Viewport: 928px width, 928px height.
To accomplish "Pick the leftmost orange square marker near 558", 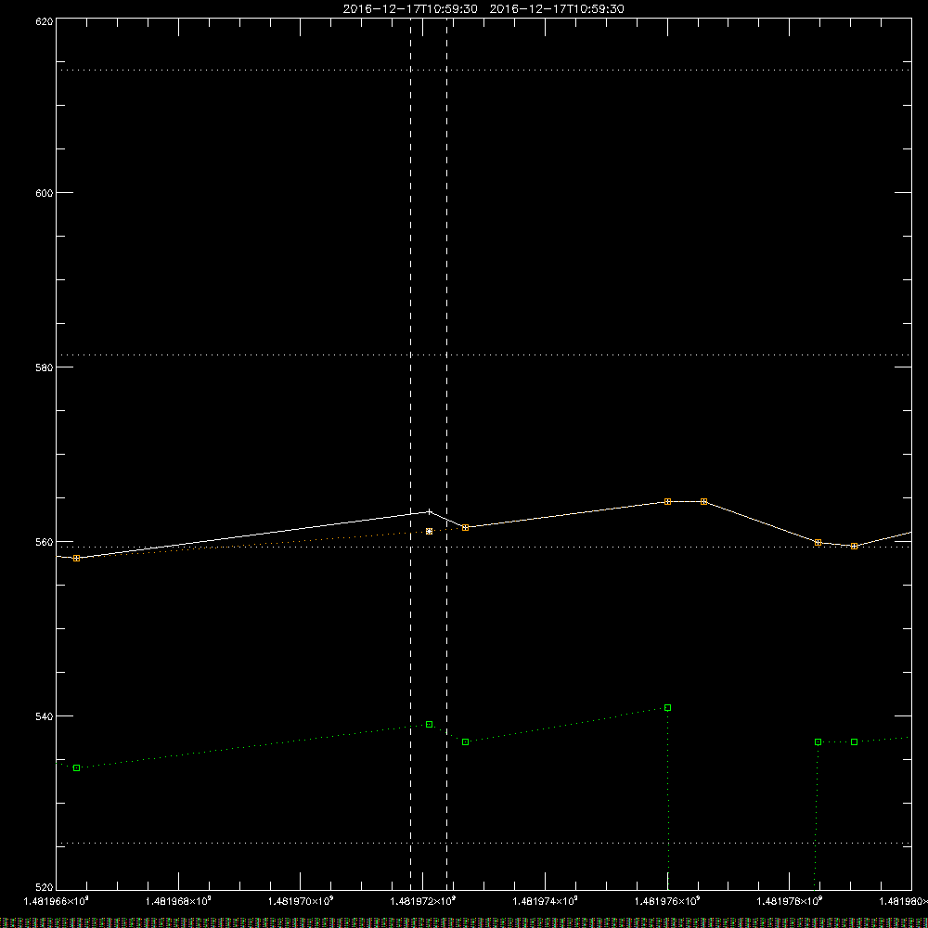I will coord(76,558).
